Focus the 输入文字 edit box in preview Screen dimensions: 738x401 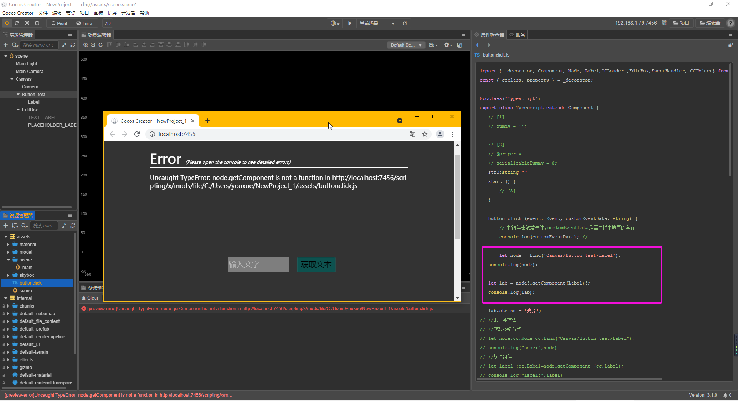click(x=259, y=265)
